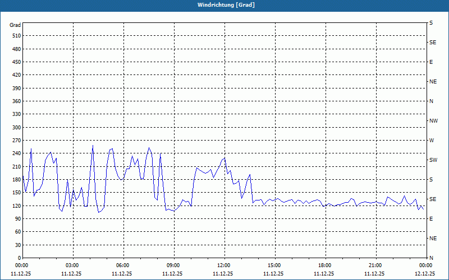Click the Windrichtung [Grad] chart title
The height and width of the screenshot is (280, 449).
tap(226, 5)
